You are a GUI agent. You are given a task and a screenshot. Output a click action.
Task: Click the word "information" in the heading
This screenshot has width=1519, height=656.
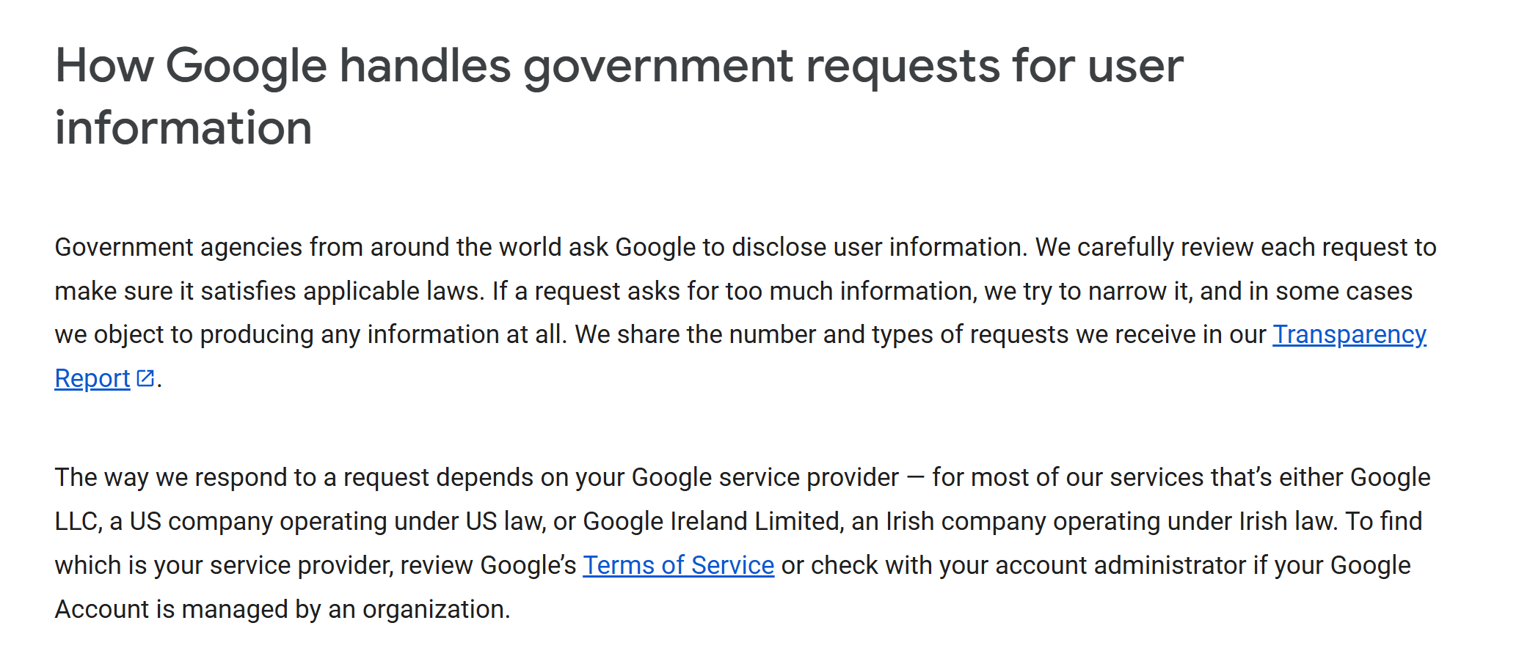click(x=183, y=128)
